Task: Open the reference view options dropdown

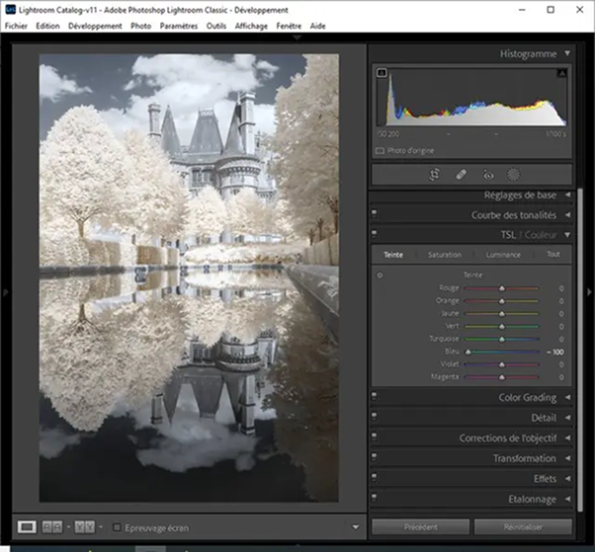Action: [101, 527]
